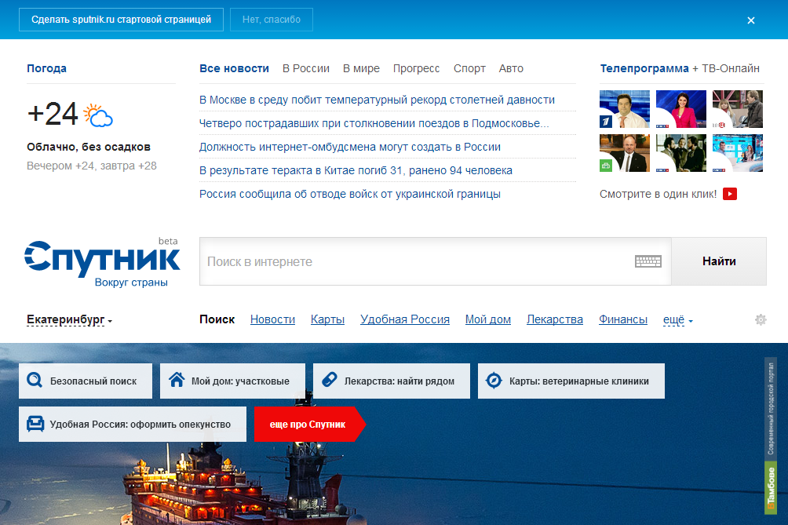Open Лекарства: найти рядом tile
Viewport: 788px width, 525px height.
coord(391,381)
